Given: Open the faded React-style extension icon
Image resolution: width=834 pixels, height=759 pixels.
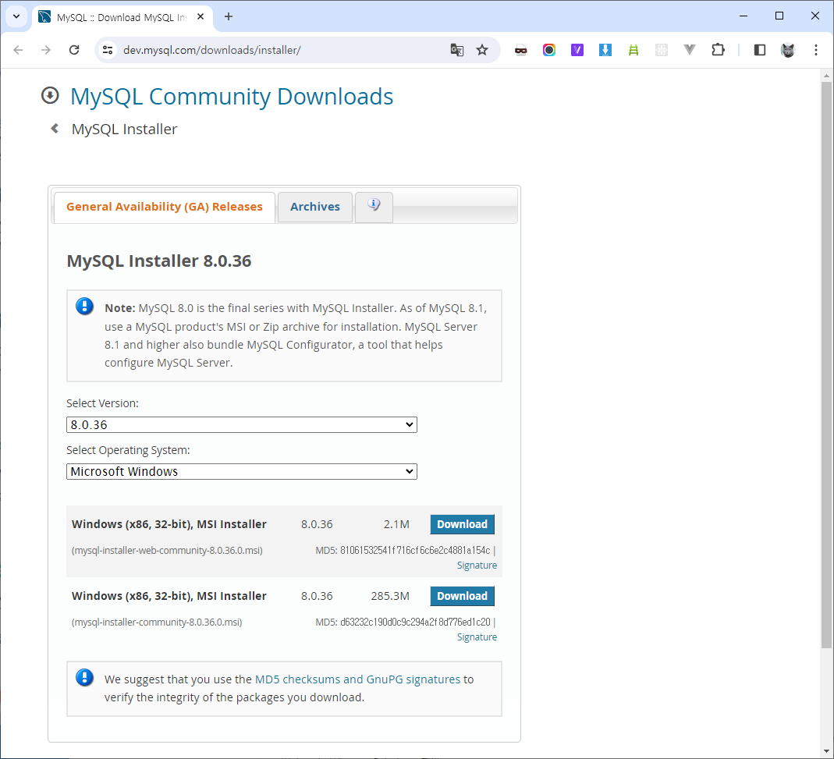Looking at the screenshot, I should (661, 50).
